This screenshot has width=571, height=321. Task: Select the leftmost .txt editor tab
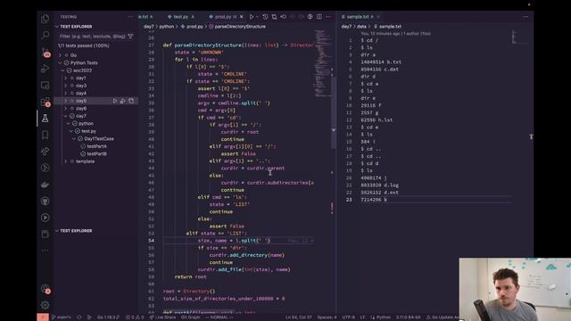(145, 17)
